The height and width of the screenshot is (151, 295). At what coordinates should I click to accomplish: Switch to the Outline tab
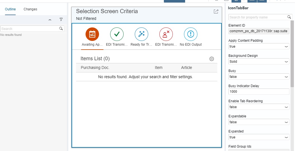tap(10, 9)
